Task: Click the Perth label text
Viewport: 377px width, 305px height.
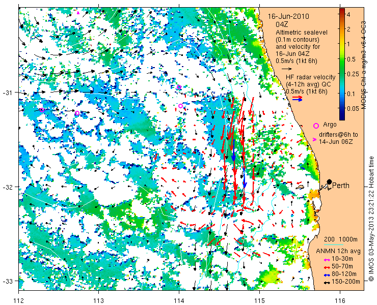Action: [340, 186]
